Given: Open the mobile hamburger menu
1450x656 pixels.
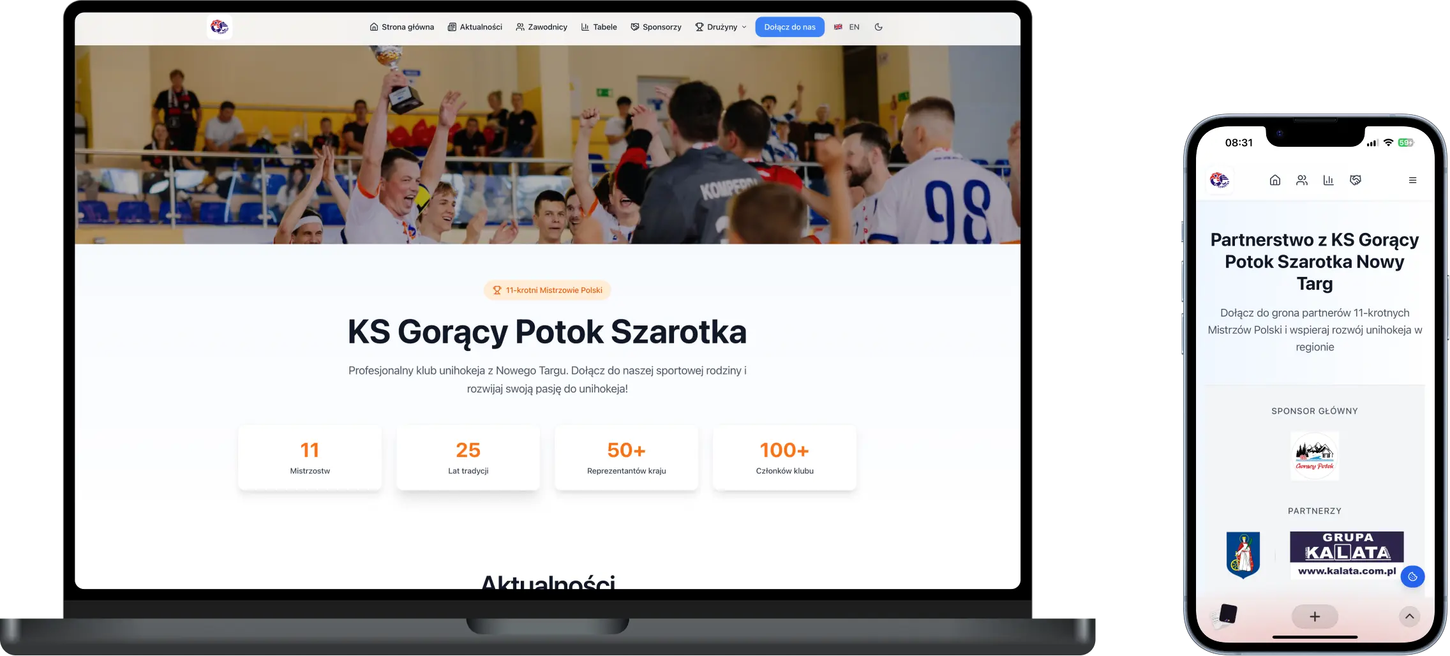Looking at the screenshot, I should [1412, 180].
